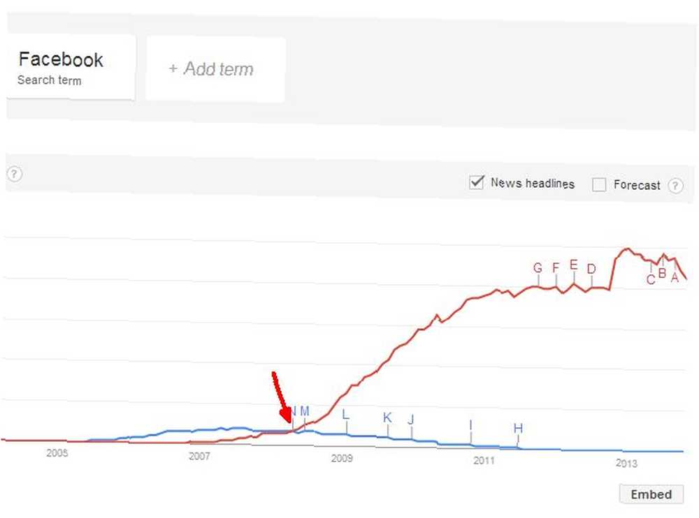Select blue headline marker J
Viewport: 699px width, 518px height.
[x=411, y=420]
